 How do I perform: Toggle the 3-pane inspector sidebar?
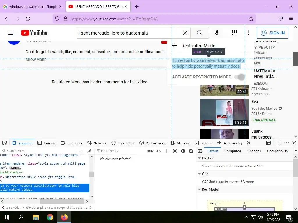click(x=200, y=151)
